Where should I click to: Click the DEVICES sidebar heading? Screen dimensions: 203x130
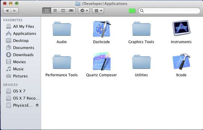pyautogui.click(x=11, y=85)
